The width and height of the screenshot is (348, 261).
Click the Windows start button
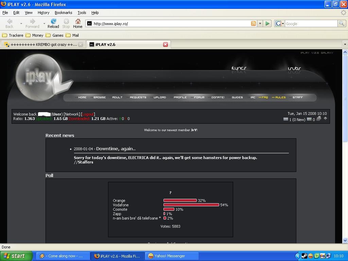coord(16,256)
